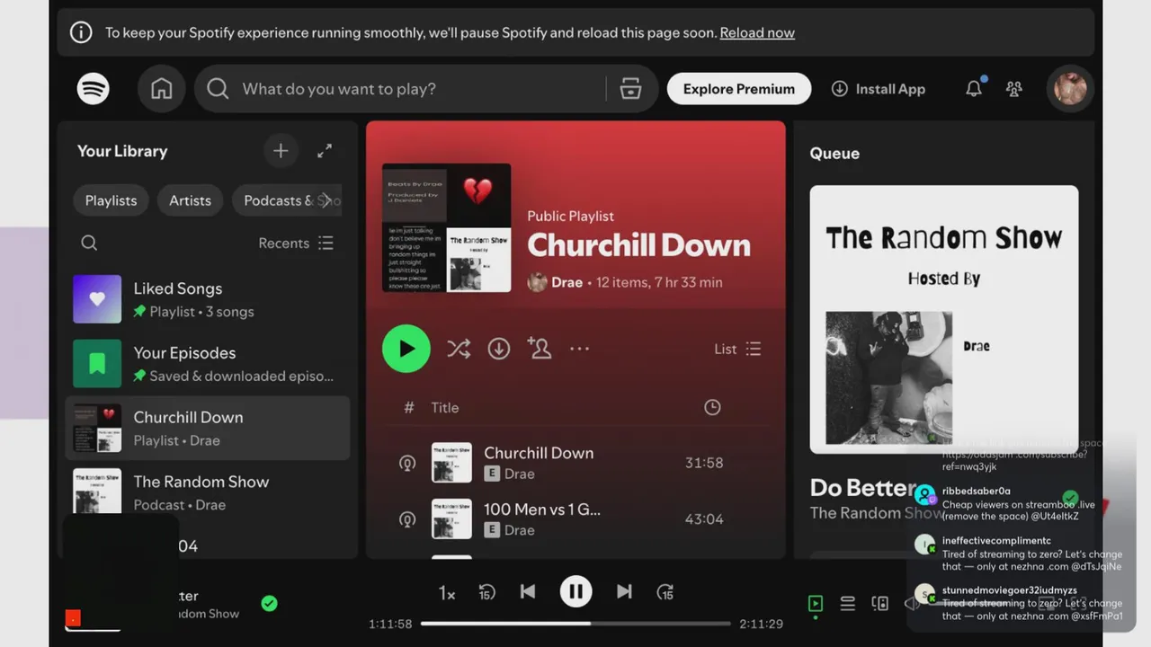Pause the current playback
The image size is (1151, 647).
(576, 591)
